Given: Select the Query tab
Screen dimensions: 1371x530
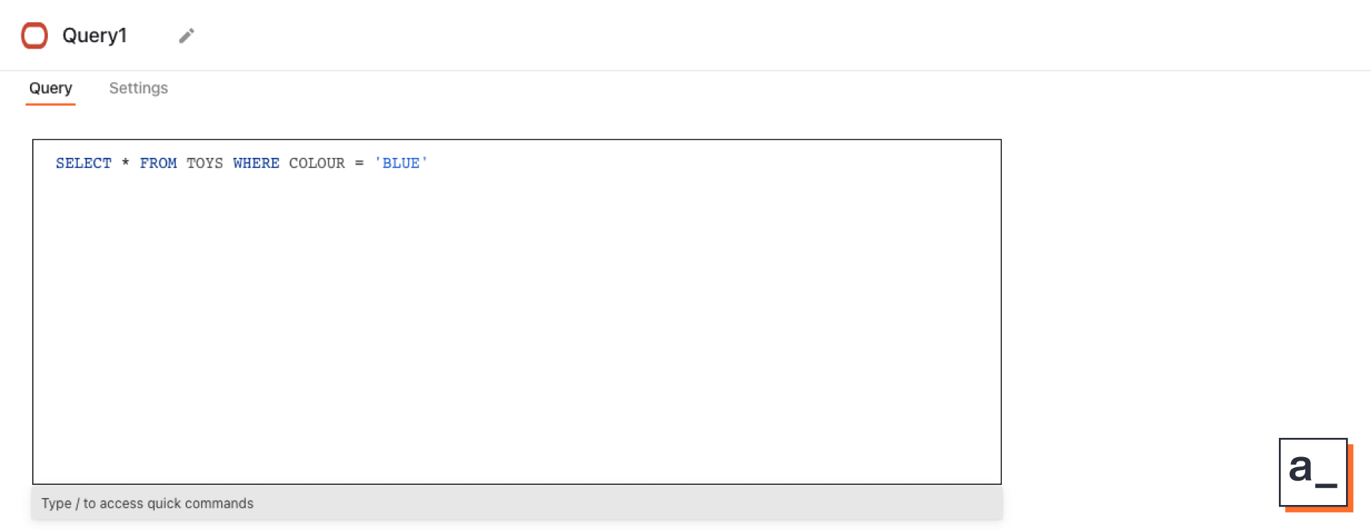Looking at the screenshot, I should 50,88.
